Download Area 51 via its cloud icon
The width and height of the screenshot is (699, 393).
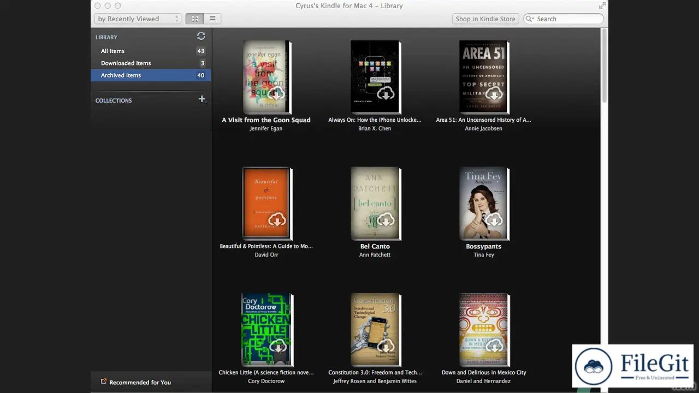pos(494,94)
